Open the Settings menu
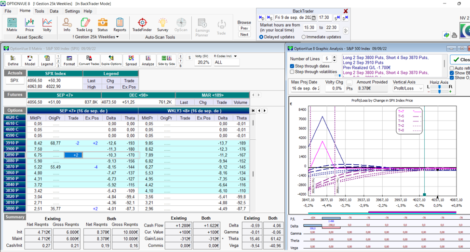 [72, 11]
